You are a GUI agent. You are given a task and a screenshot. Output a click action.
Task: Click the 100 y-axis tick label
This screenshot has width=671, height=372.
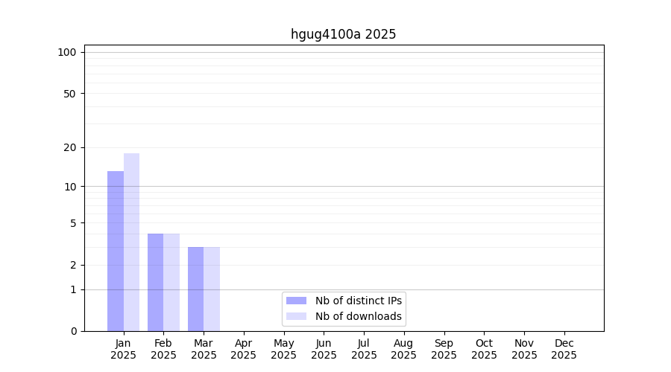coord(67,52)
